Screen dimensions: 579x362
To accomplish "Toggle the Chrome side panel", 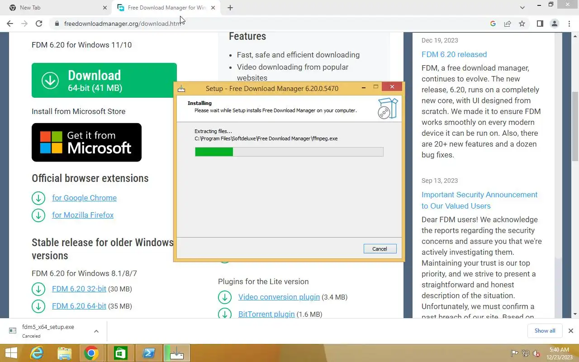I will pyautogui.click(x=540, y=24).
